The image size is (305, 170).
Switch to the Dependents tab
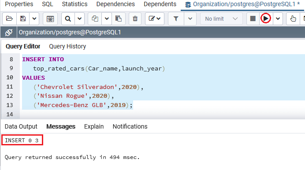[160, 4]
